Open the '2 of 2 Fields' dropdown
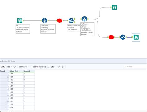The height and width of the screenshot is (112, 147). [x=6, y=67]
